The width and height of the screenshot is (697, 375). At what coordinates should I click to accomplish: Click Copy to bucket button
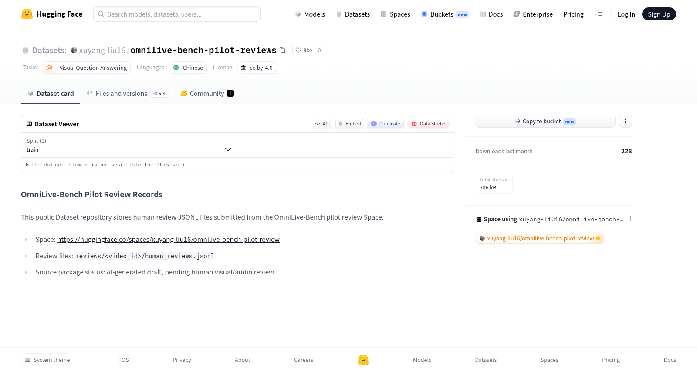[545, 121]
